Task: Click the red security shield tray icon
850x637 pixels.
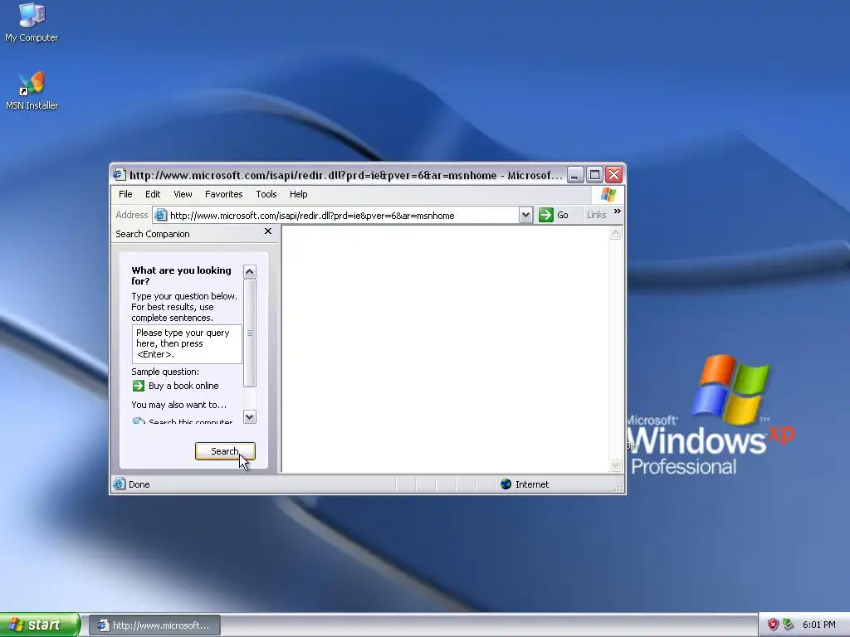Action: (x=773, y=625)
